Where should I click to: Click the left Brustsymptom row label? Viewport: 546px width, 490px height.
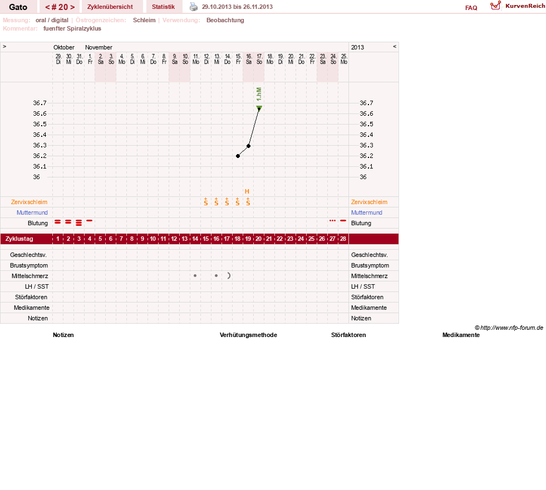[x=29, y=265]
